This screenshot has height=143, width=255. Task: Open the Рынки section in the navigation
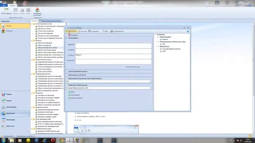pos(15,100)
